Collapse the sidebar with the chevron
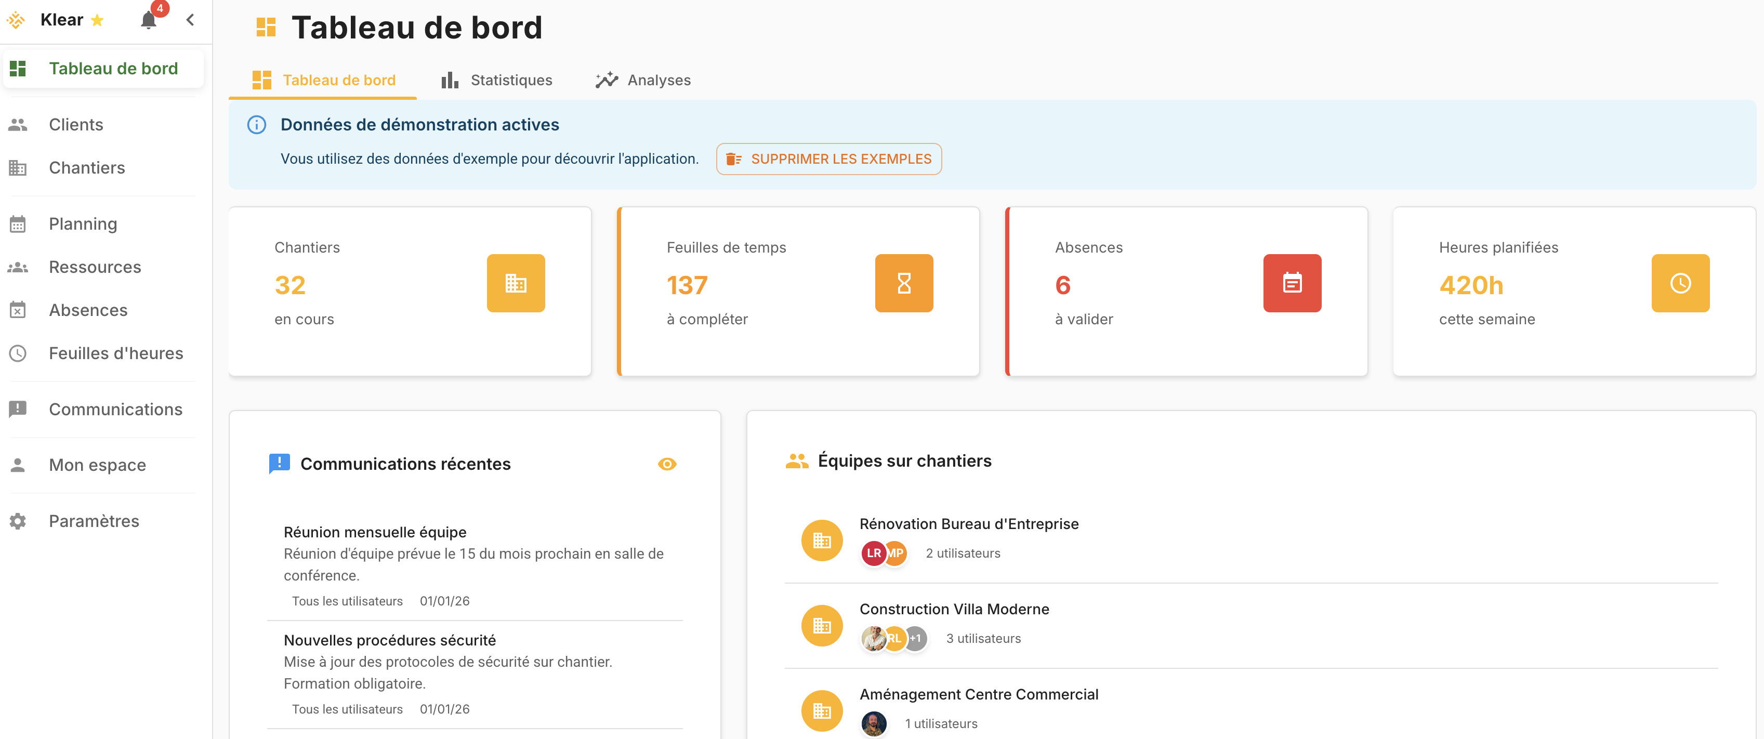The width and height of the screenshot is (1764, 739). pyautogui.click(x=190, y=20)
